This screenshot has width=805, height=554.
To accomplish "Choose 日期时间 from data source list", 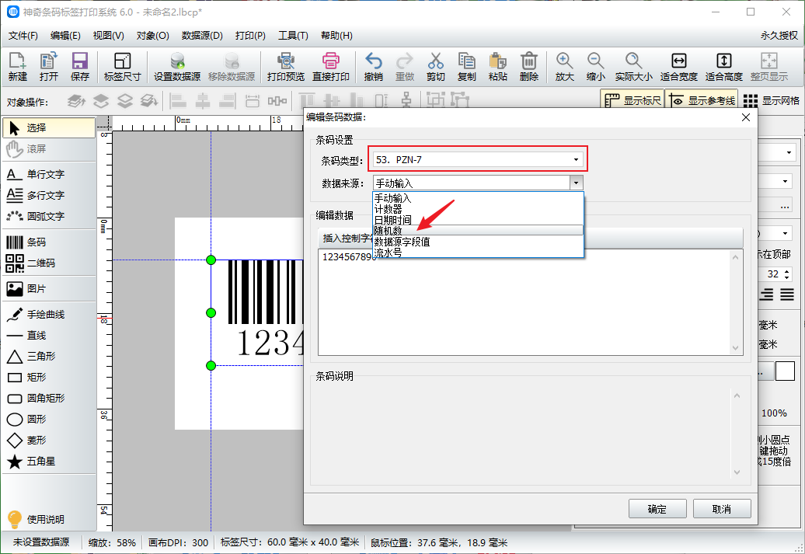I will coord(478,220).
